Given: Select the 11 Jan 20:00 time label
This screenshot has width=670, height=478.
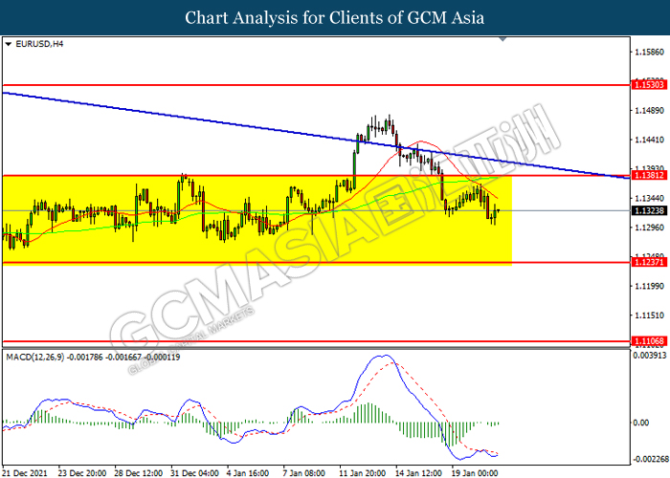Looking at the screenshot, I should tap(363, 473).
